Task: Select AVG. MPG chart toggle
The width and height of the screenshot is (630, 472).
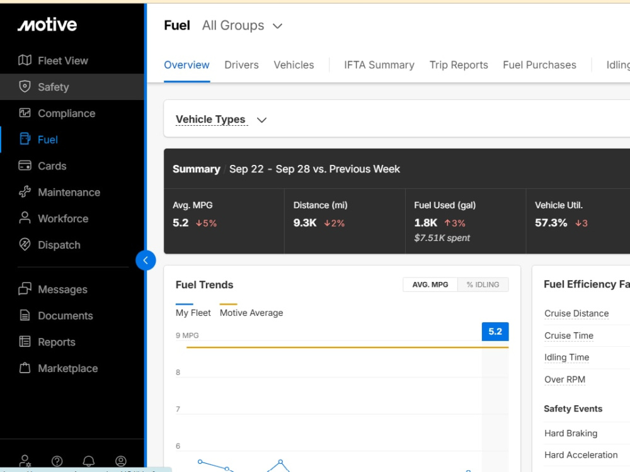Action: coord(430,284)
